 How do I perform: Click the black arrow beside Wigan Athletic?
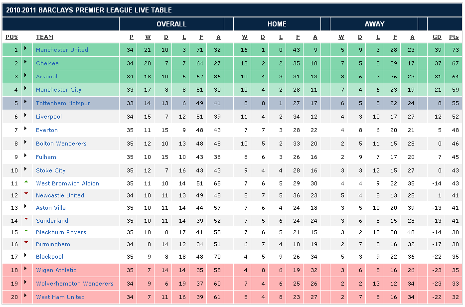25,269
